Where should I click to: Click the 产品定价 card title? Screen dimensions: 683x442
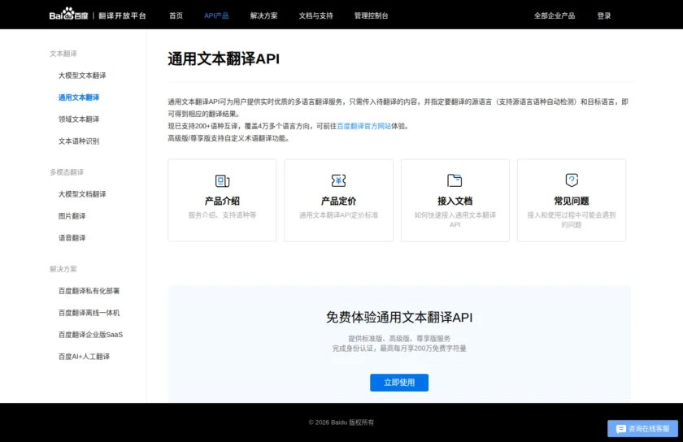coord(338,201)
